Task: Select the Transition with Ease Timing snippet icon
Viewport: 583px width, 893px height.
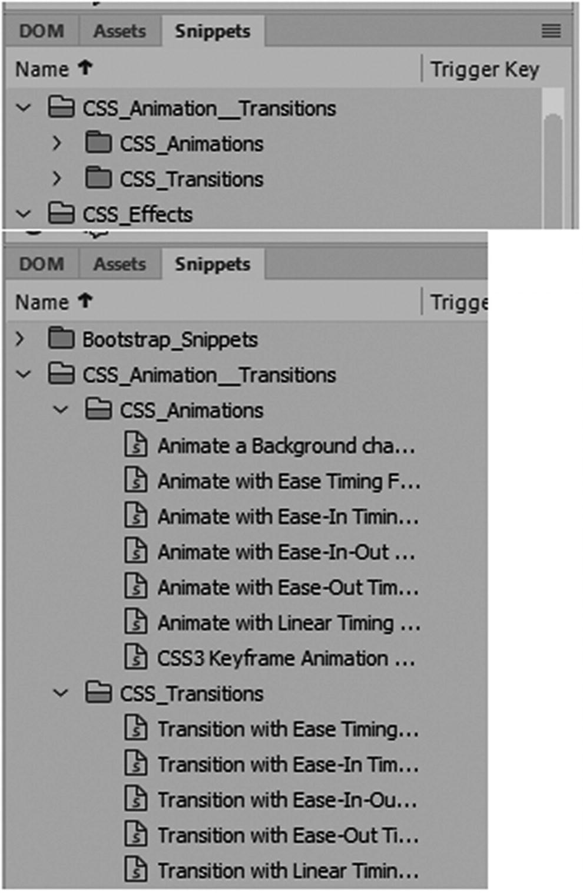Action: [x=136, y=729]
